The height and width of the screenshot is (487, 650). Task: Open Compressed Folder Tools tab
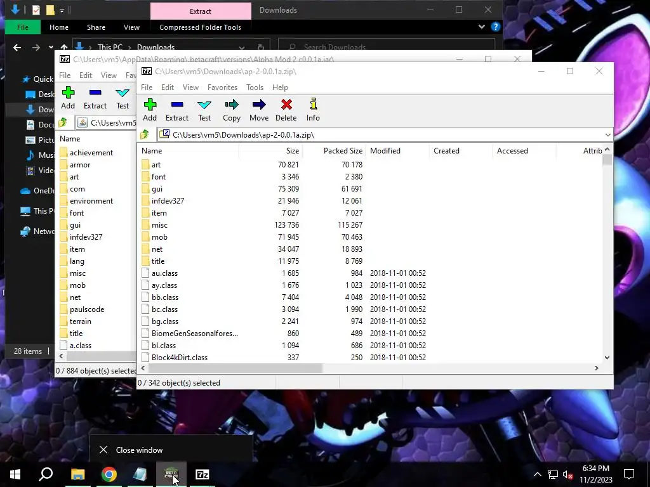click(200, 27)
